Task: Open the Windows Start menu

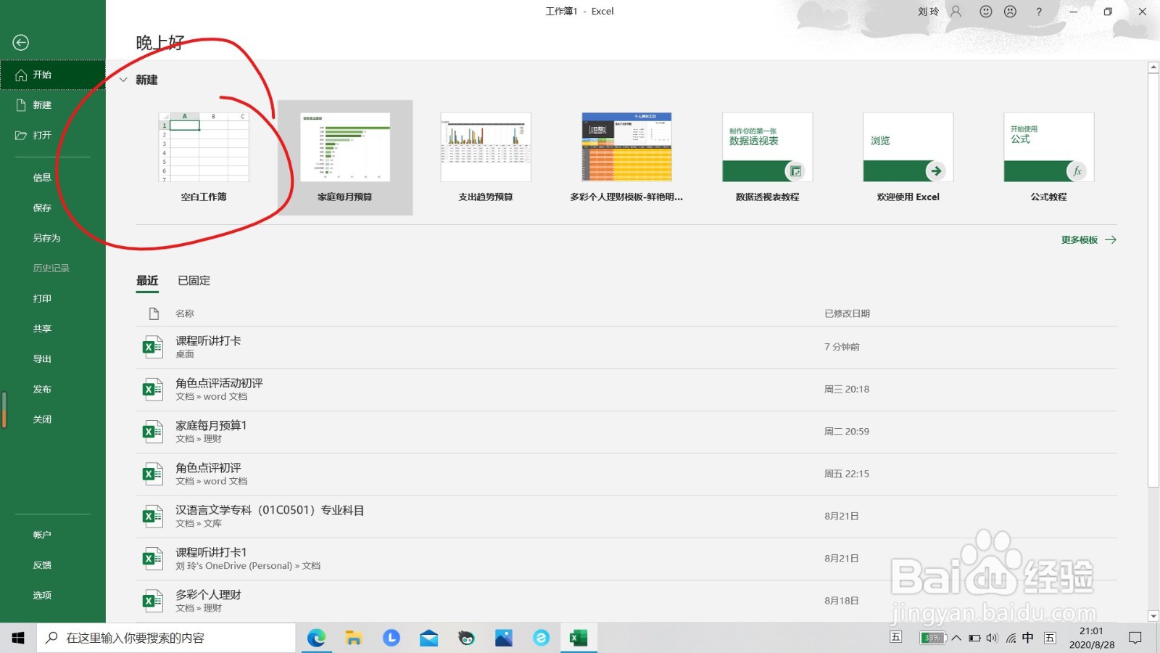Action: point(18,638)
